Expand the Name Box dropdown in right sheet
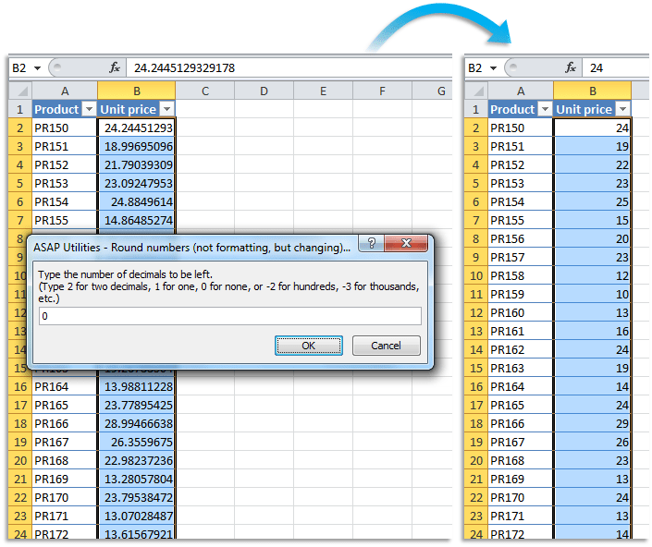 493,68
